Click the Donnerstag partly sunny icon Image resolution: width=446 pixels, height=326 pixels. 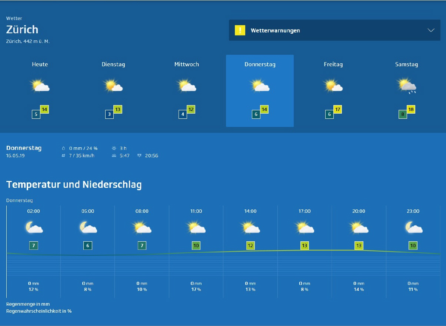pos(260,86)
